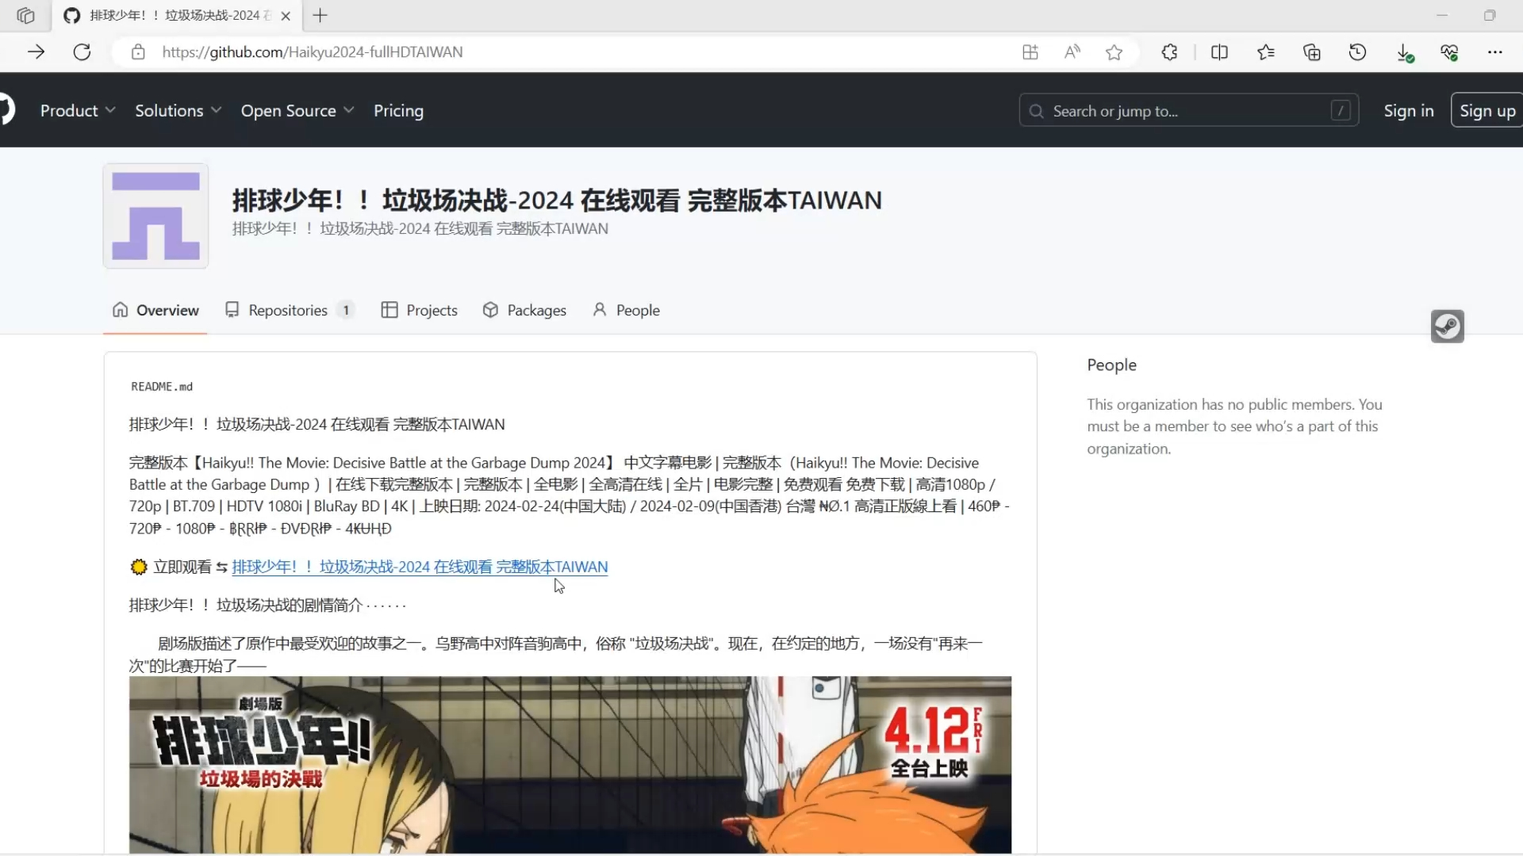Image resolution: width=1523 pixels, height=856 pixels.
Task: Click the browser refresh icon
Action: 82,52
